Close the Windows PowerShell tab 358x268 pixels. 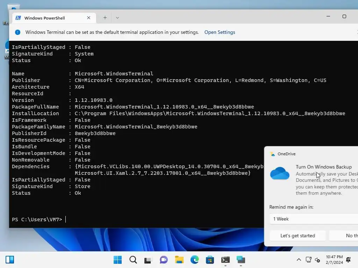coord(88,18)
